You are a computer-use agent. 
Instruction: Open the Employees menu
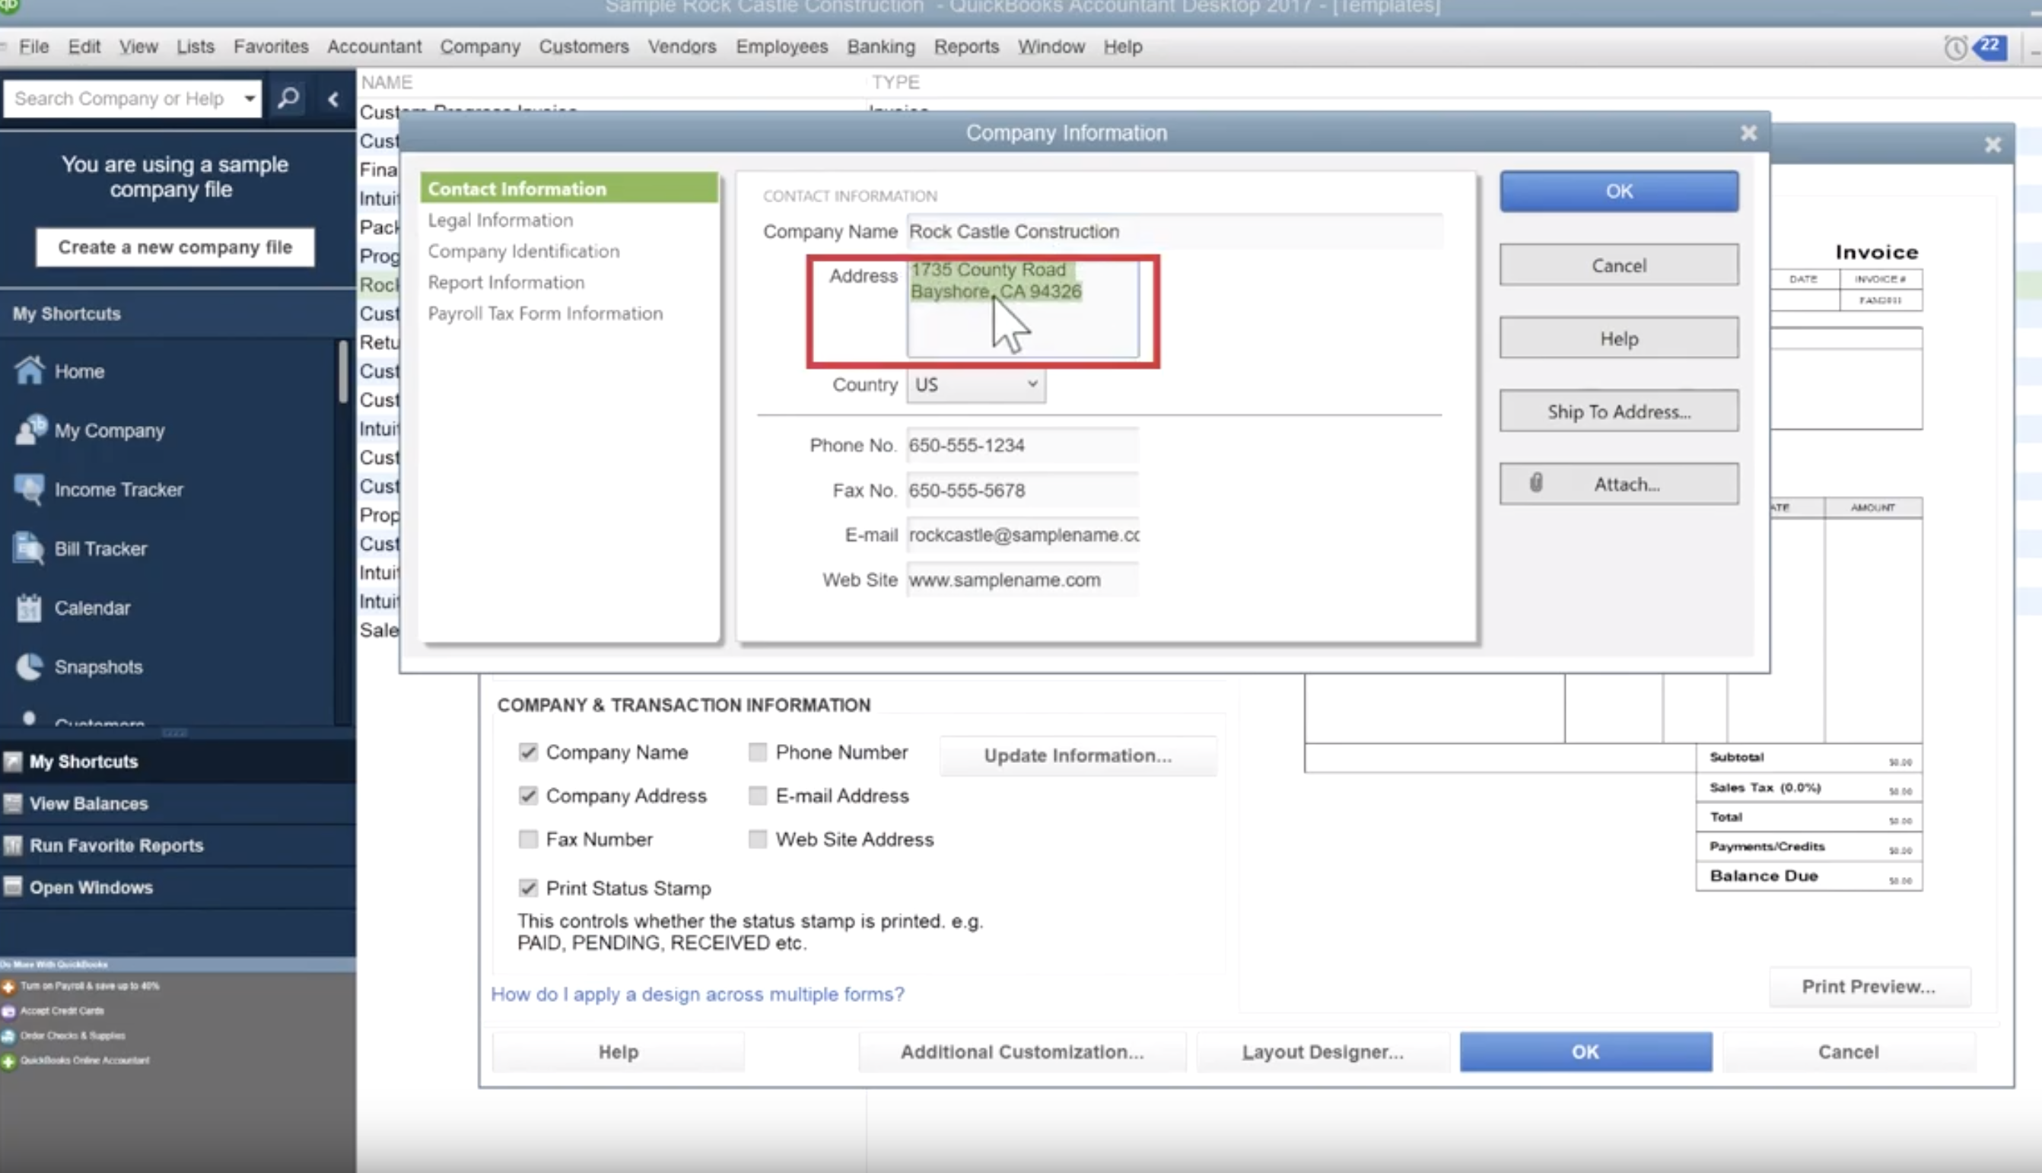pyautogui.click(x=781, y=46)
